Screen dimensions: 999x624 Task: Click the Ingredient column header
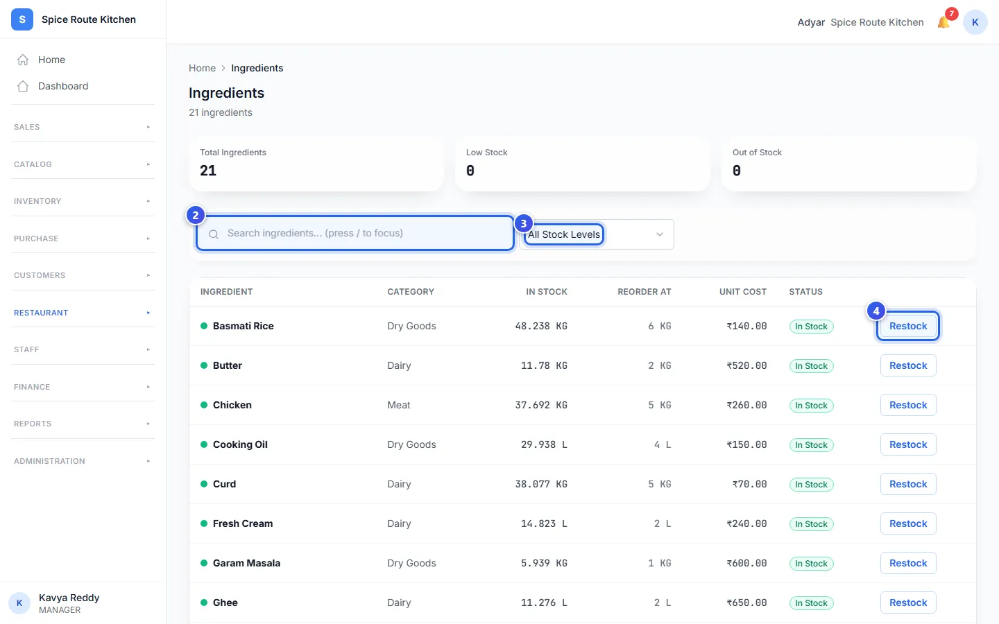pos(226,292)
